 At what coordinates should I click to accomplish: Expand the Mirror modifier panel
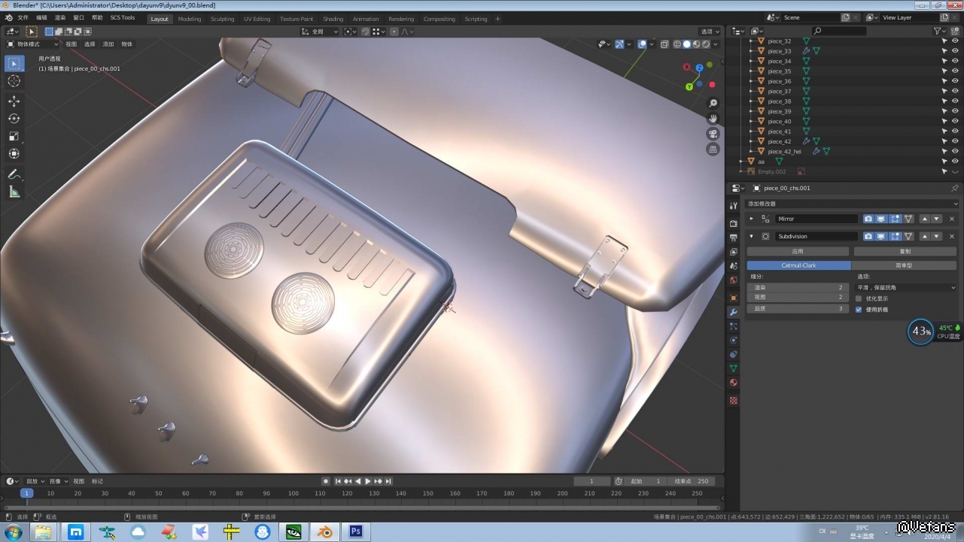point(751,219)
